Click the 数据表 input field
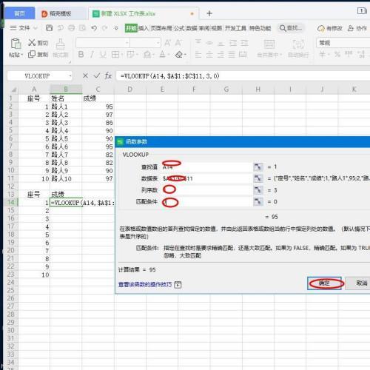Screen dimensions: 370x370 [206, 178]
